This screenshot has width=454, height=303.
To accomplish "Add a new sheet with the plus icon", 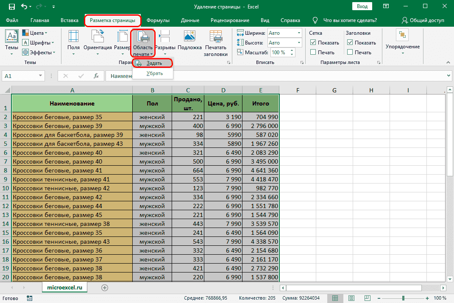I will click(x=105, y=287).
